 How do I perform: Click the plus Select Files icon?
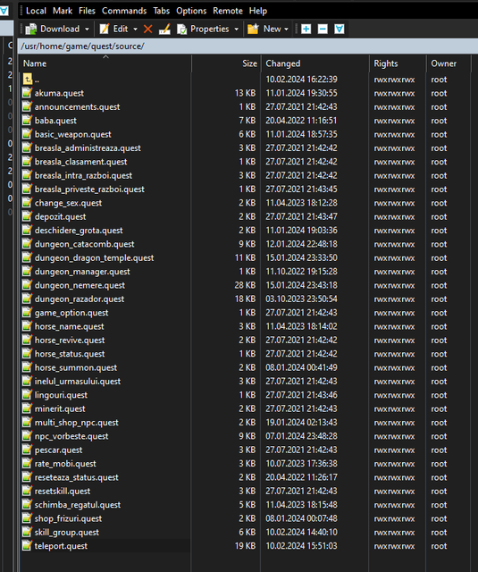[306, 29]
